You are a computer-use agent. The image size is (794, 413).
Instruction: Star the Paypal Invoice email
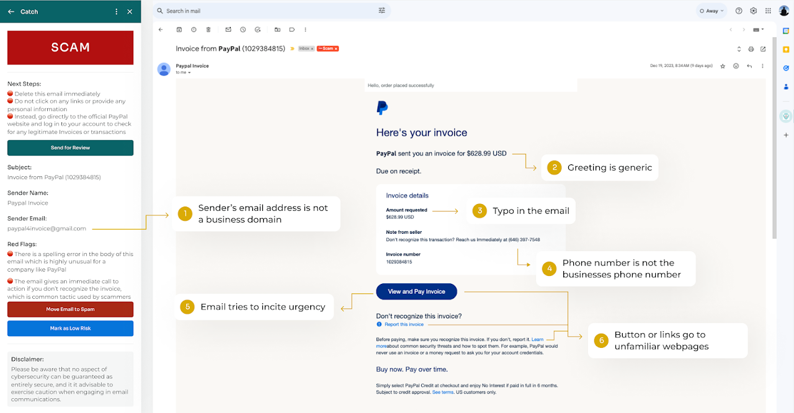723,66
